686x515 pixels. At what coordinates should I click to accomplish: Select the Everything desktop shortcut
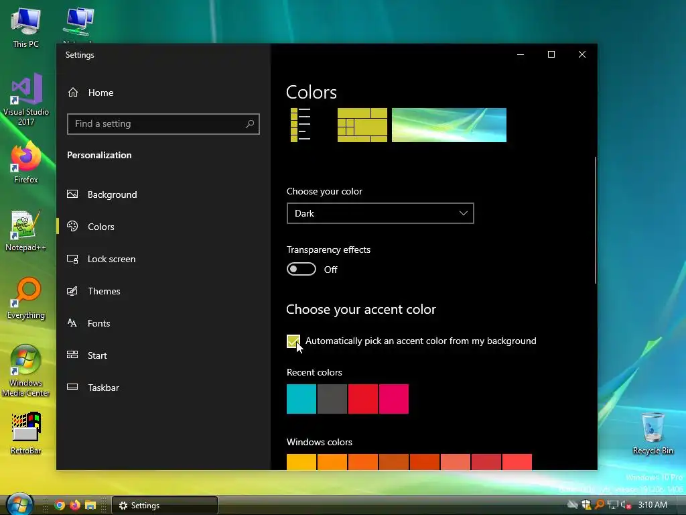click(26, 298)
